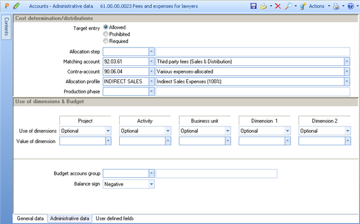Screen dimensions: 360x224
Task: Open the Budget accouns group dropdown
Action: [151, 174]
